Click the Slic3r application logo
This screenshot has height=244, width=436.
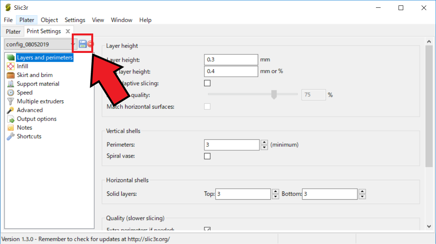tap(8, 7)
